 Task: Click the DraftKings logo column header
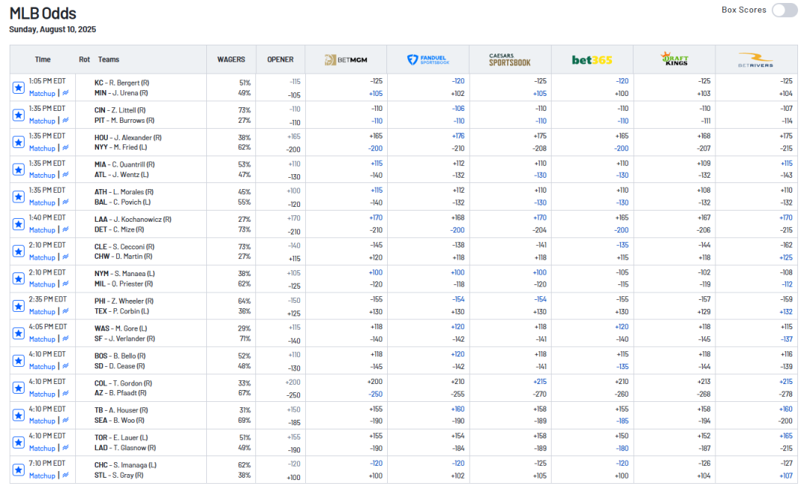(x=674, y=60)
